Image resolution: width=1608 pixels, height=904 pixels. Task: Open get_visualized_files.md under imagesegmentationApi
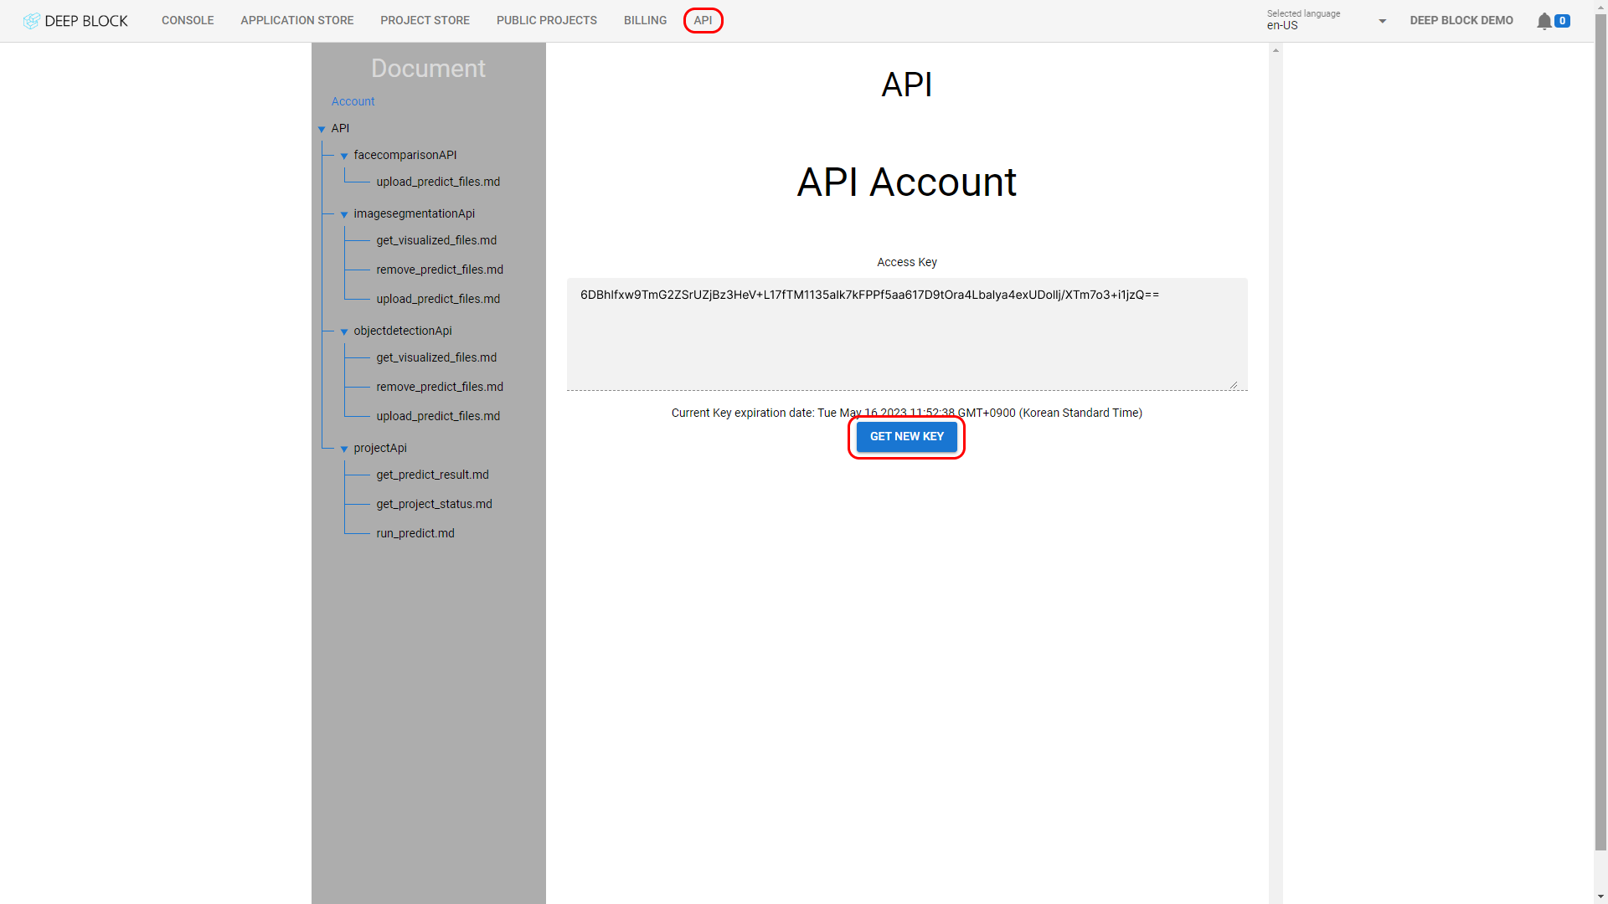(x=436, y=240)
